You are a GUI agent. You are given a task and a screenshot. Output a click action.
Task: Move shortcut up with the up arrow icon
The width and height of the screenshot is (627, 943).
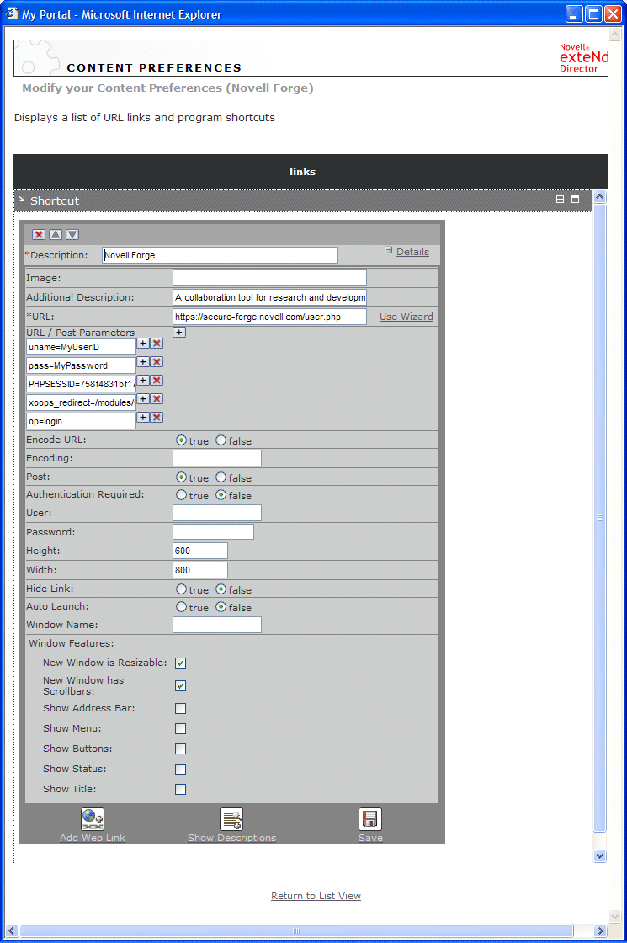(56, 235)
